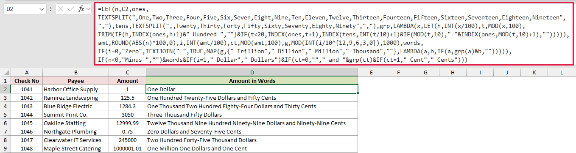Image resolution: width=576 pixels, height=153 pixels.
Task: Select 'One Thousand Two Hundred Eighty-Four Dollars' cell
Action: coord(252,106)
